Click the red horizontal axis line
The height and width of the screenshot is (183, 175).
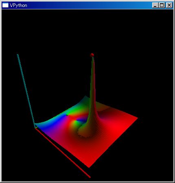click(x=63, y=153)
